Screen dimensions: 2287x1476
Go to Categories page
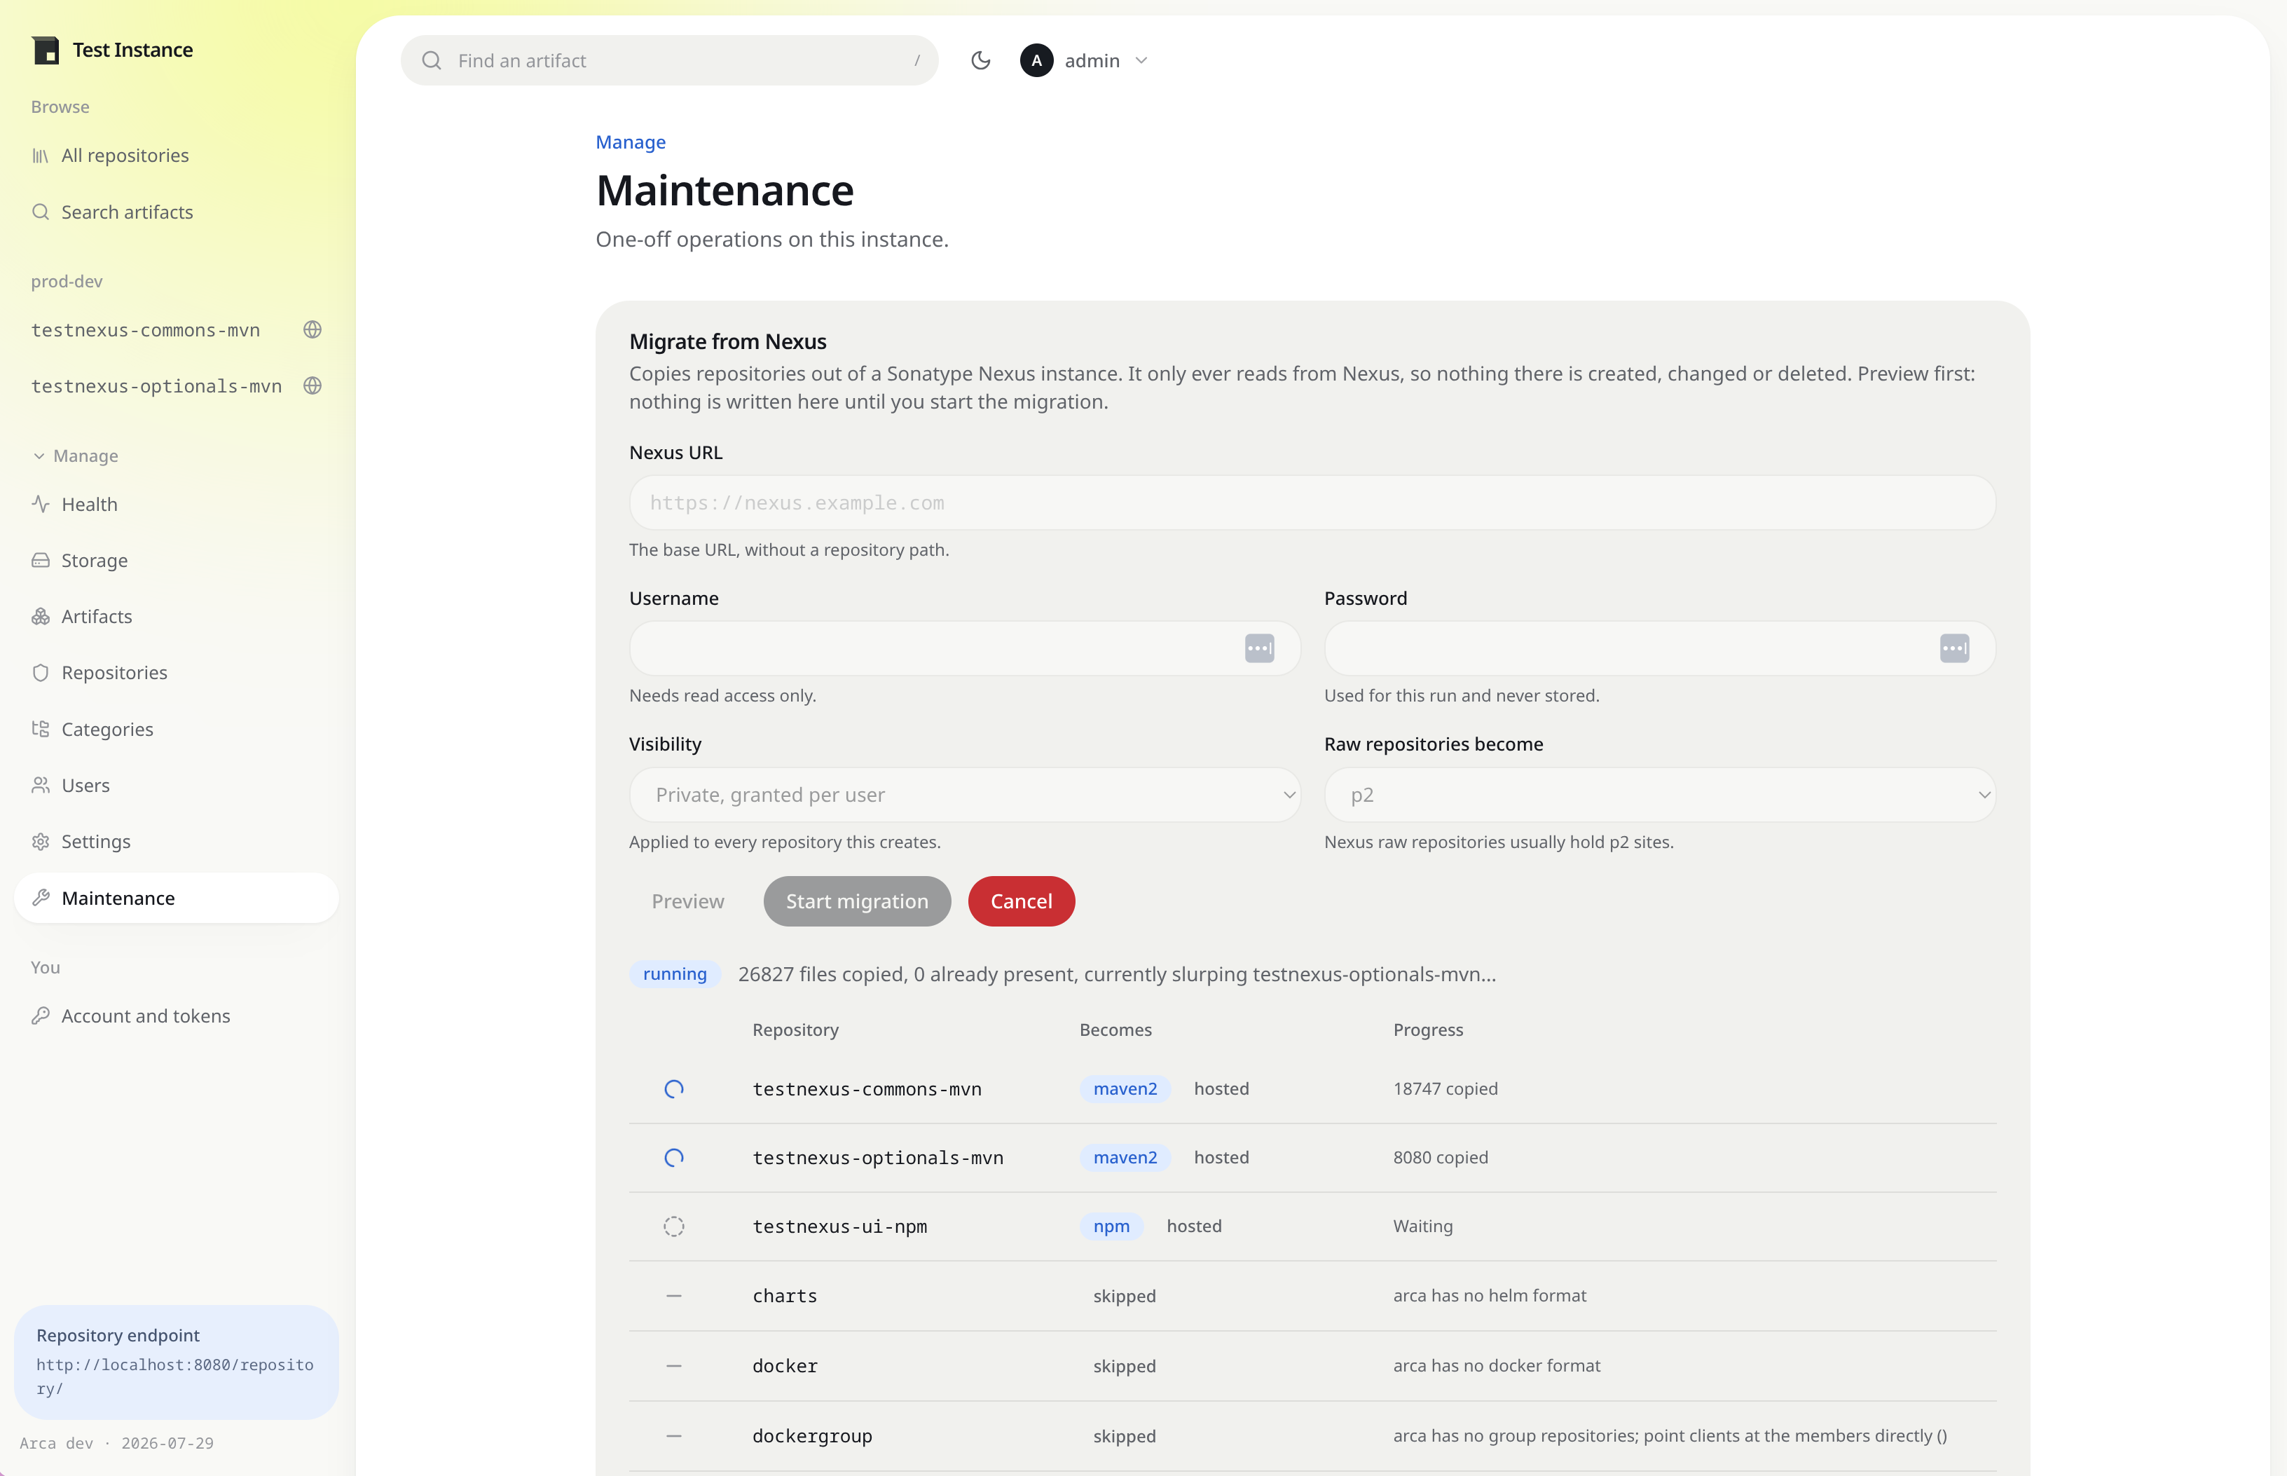click(177, 730)
